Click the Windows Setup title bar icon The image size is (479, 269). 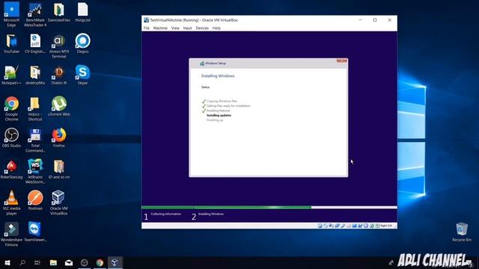tap(201, 64)
